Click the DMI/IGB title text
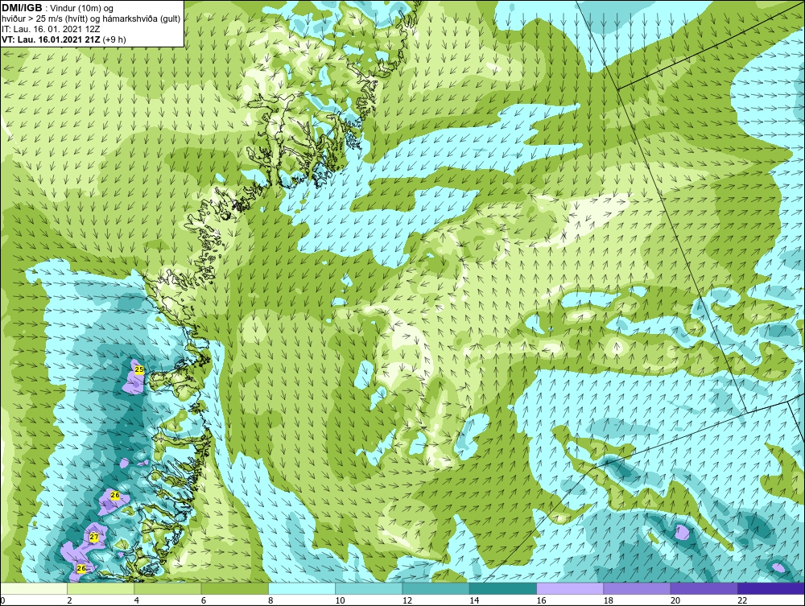Image resolution: width=805 pixels, height=606 pixels. [x=22, y=8]
